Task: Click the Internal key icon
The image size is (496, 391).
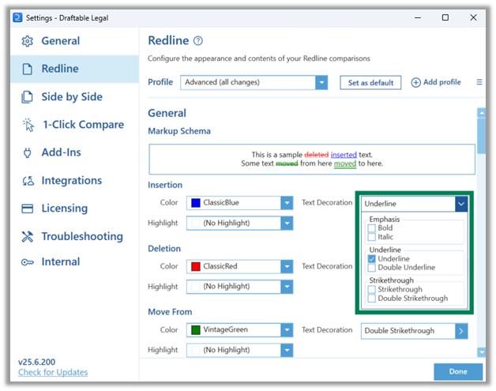Action: (27, 262)
